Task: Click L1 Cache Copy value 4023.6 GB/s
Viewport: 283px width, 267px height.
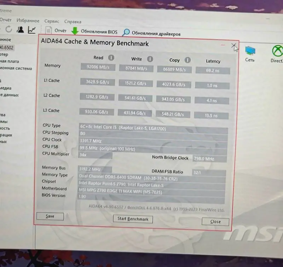Action: point(174,85)
